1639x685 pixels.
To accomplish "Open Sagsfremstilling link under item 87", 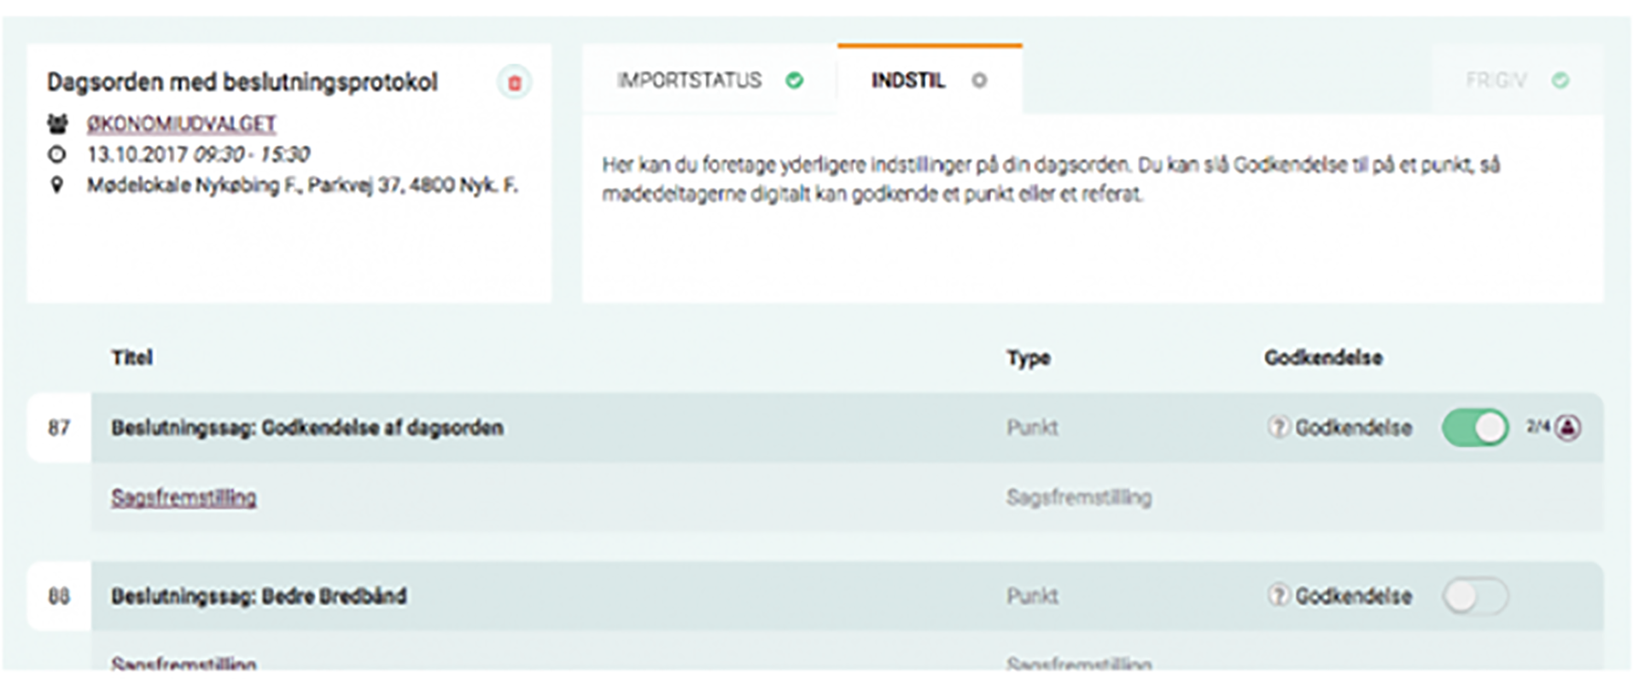I will [184, 497].
